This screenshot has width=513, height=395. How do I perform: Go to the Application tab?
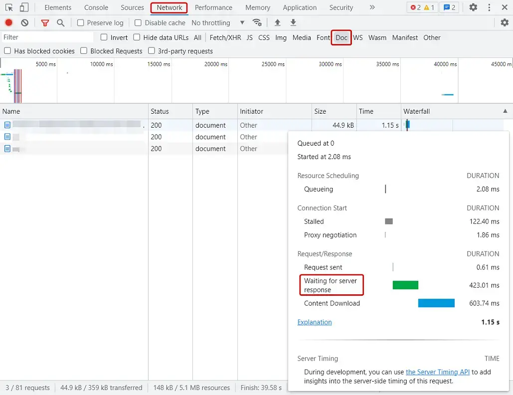pyautogui.click(x=300, y=7)
